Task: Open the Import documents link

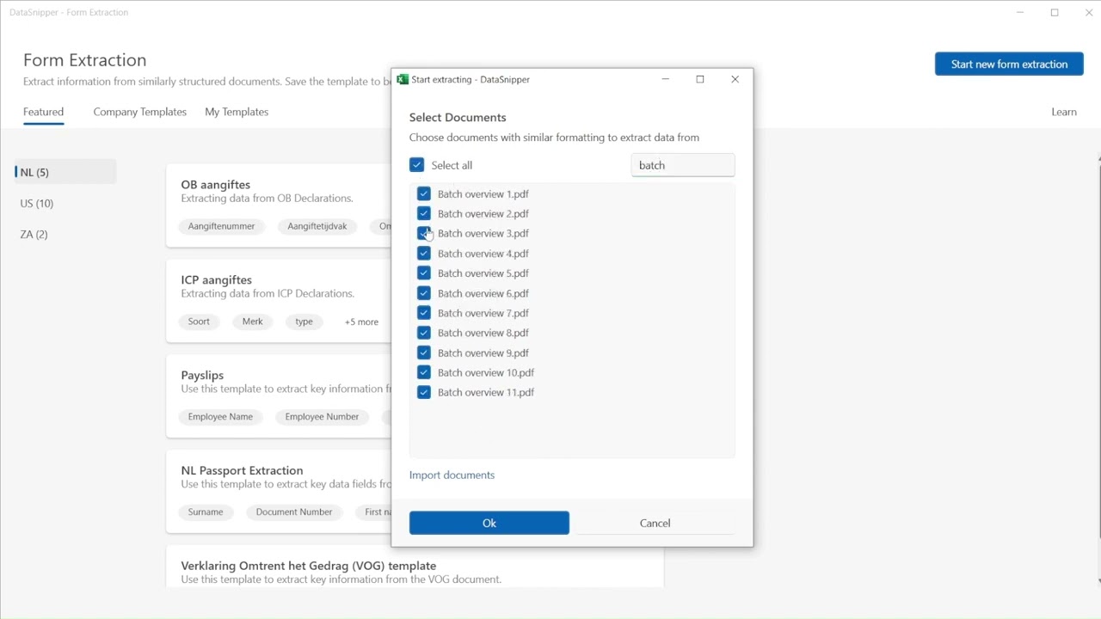Action: coord(452,475)
